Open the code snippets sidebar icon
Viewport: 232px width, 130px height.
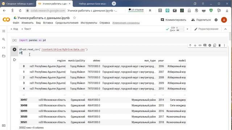point(4,48)
